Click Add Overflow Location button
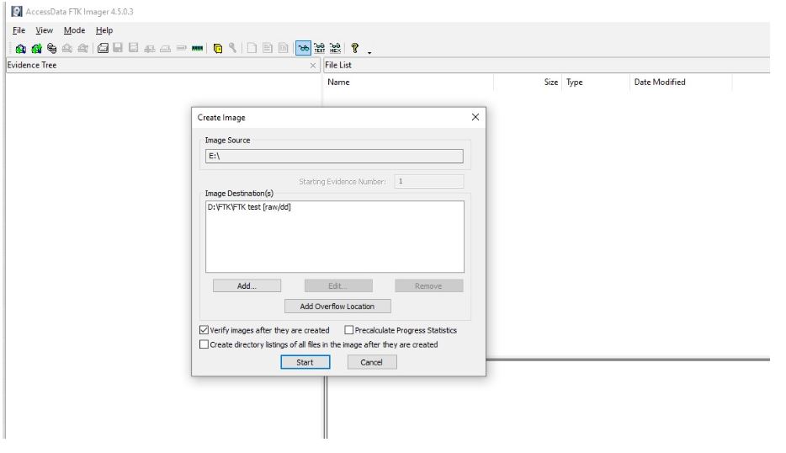This screenshot has height=453, width=786. (x=337, y=306)
